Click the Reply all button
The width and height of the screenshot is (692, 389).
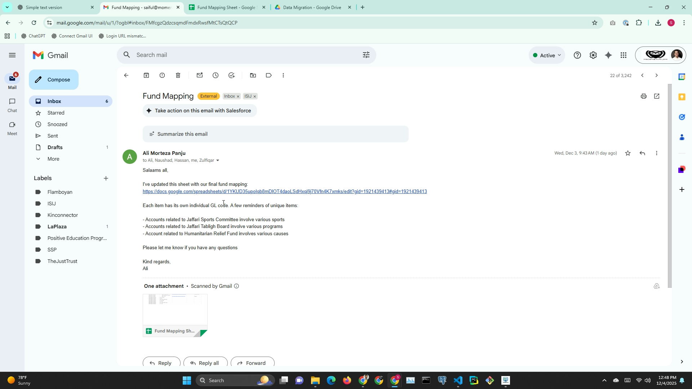[205, 363]
